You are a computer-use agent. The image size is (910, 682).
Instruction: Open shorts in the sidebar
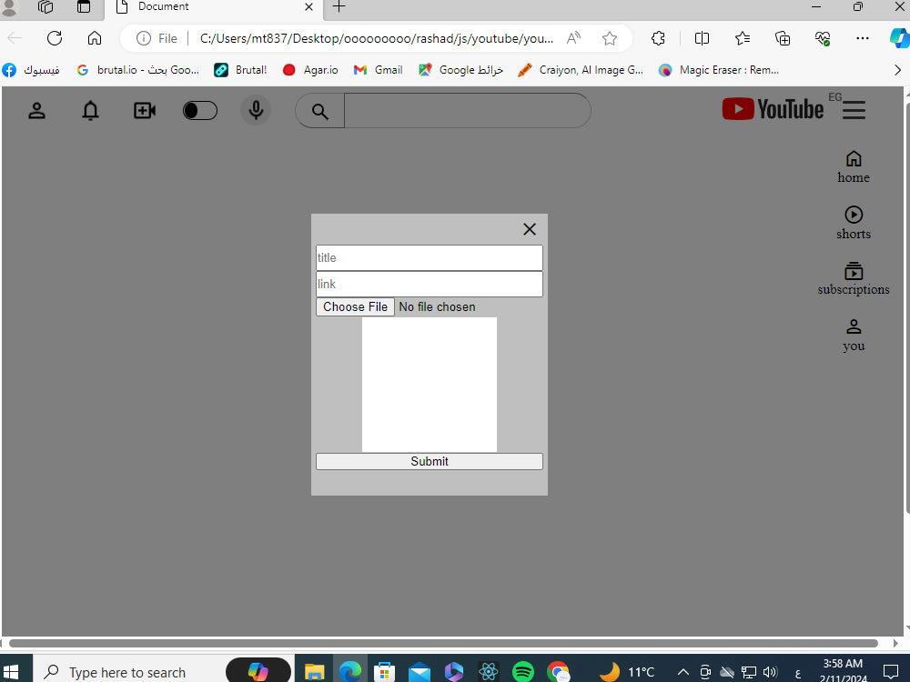[854, 223]
